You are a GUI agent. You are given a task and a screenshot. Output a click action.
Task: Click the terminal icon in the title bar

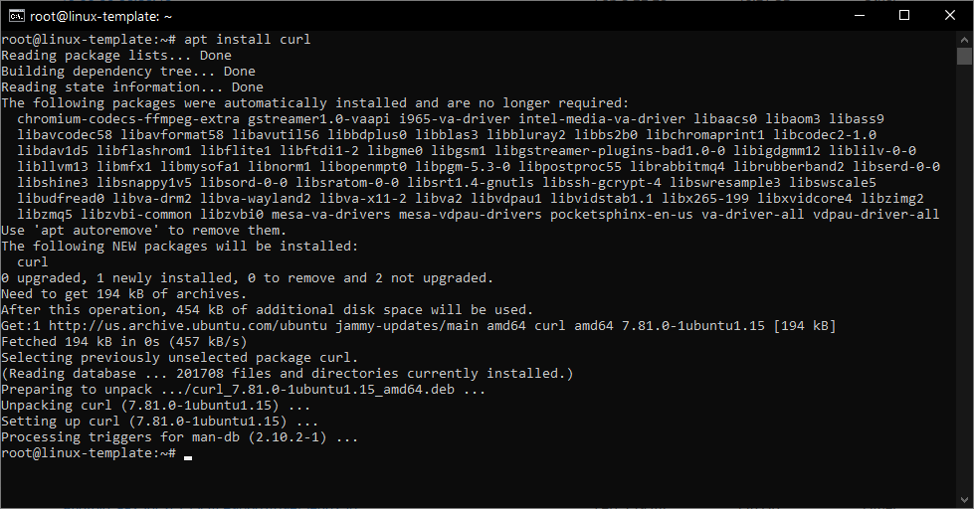[x=15, y=15]
